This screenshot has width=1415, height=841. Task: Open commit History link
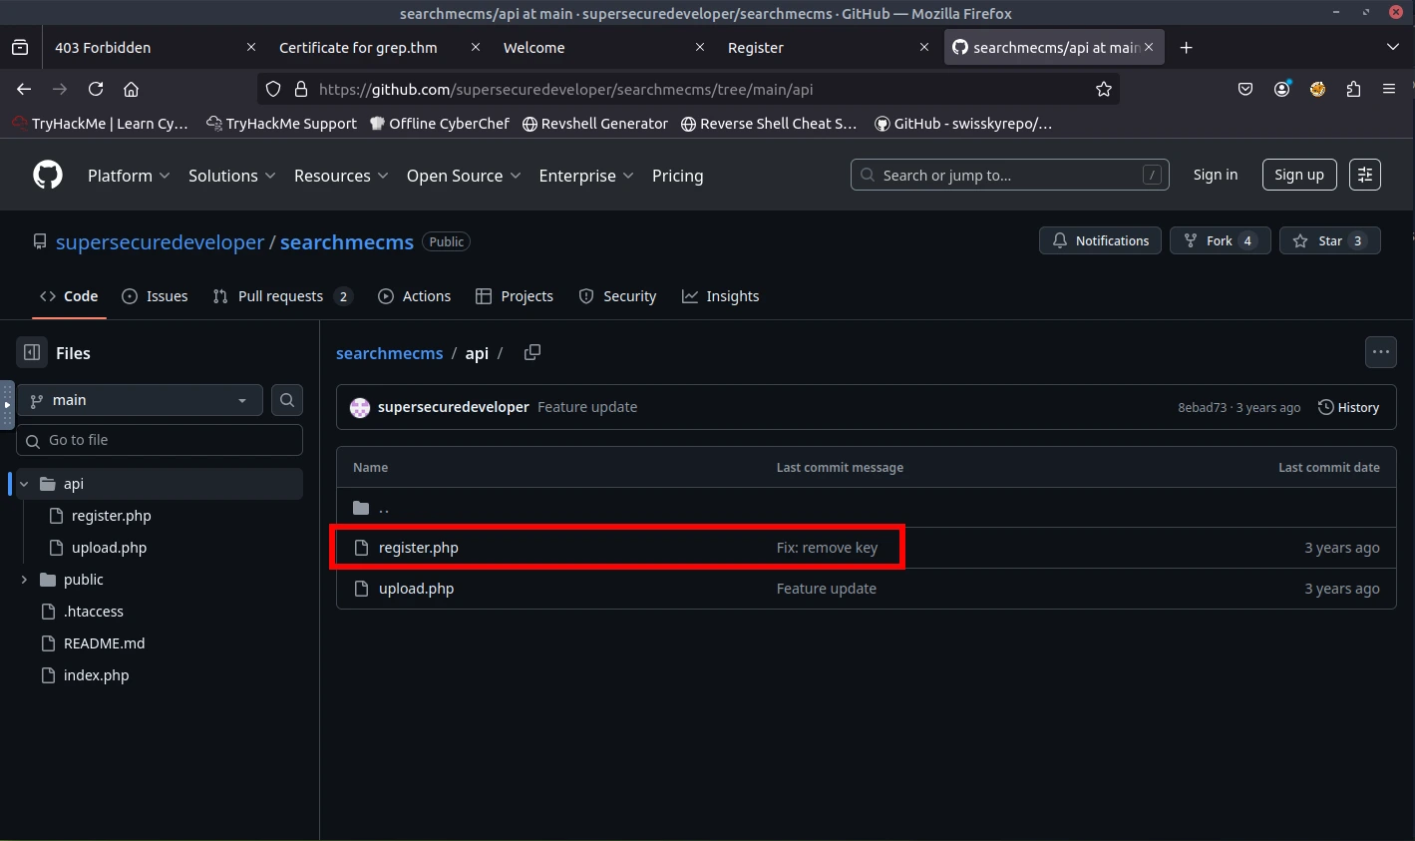(x=1348, y=407)
